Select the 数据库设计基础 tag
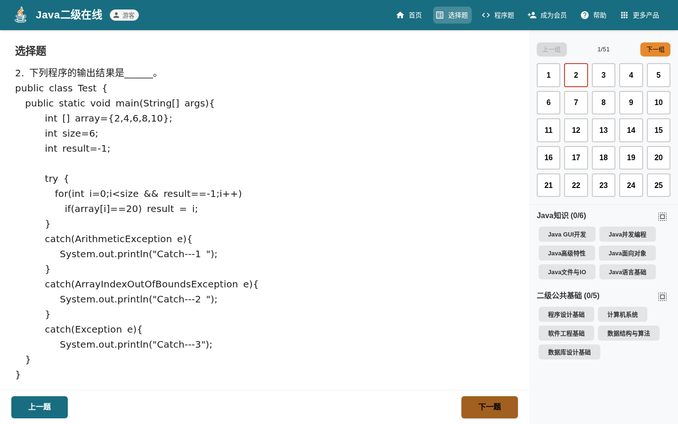The width and height of the screenshot is (678, 424). pyautogui.click(x=569, y=352)
